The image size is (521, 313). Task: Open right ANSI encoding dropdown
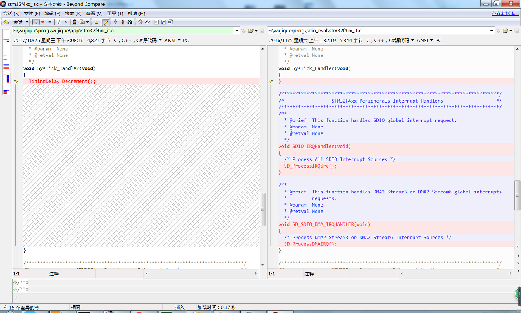point(425,40)
